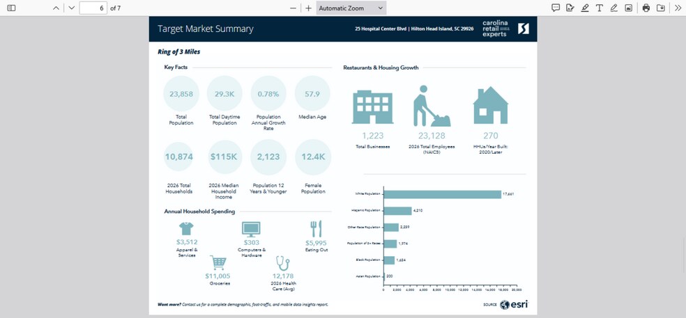Click the $303 computers spending value
Screen dimensions: 686x318
click(252, 242)
